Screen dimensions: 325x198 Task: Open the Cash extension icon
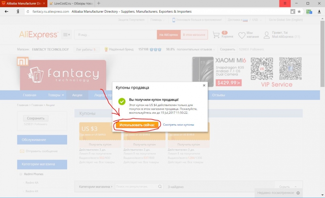309,12
